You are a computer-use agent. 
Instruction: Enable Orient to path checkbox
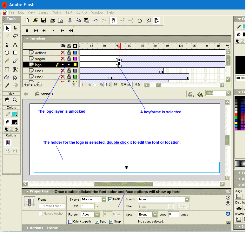70,222
